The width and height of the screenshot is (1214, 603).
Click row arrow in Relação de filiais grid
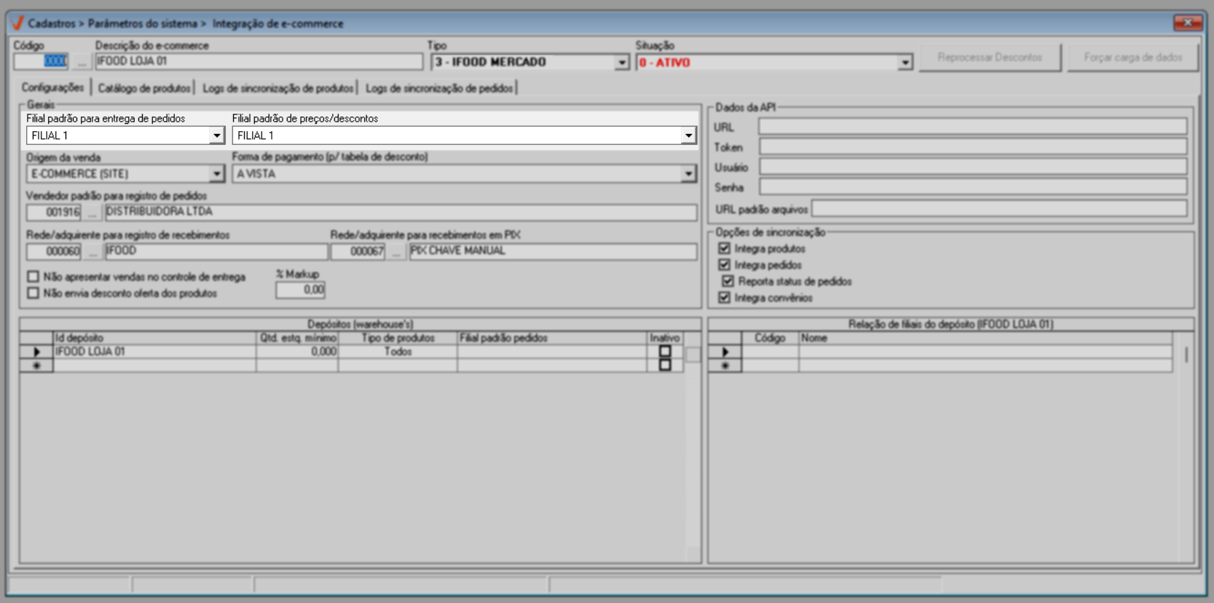coord(725,352)
